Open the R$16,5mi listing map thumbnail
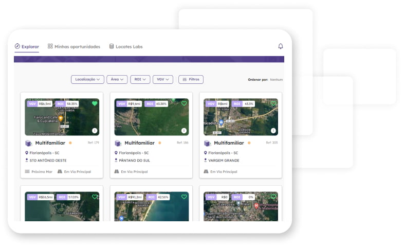 coord(62,208)
